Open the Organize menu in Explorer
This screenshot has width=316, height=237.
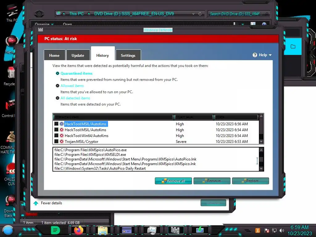coord(44,24)
